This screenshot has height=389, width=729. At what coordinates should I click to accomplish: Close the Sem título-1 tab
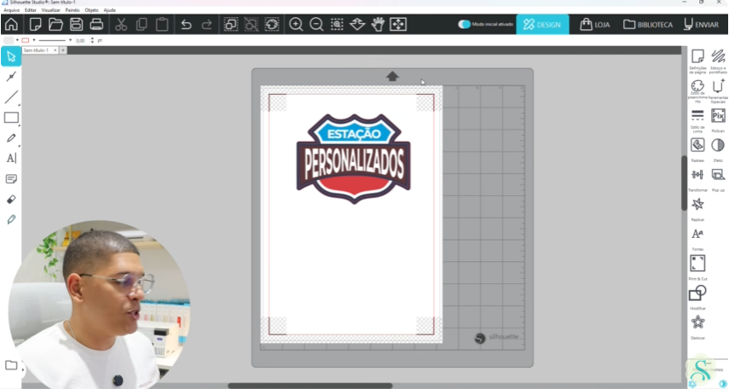[55, 50]
